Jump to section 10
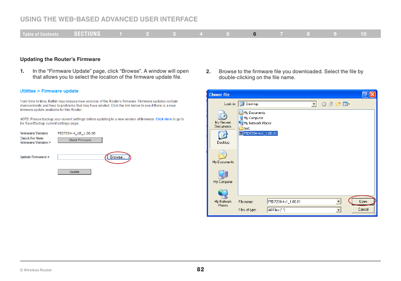This screenshot has height=281, width=401. click(364, 34)
